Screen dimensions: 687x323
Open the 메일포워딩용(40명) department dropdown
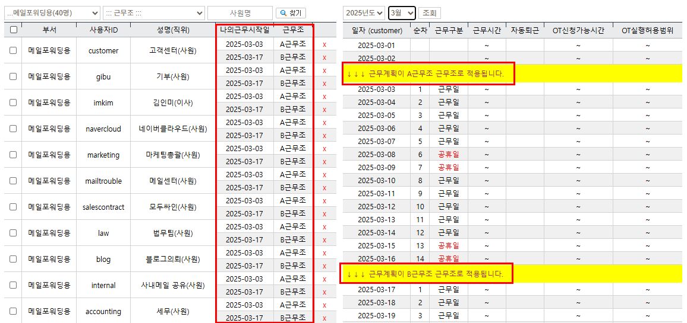click(x=51, y=13)
